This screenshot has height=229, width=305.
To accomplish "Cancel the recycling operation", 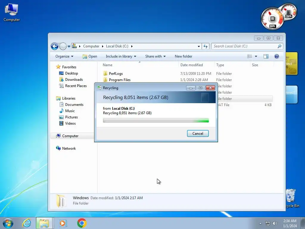I will click(198, 133).
